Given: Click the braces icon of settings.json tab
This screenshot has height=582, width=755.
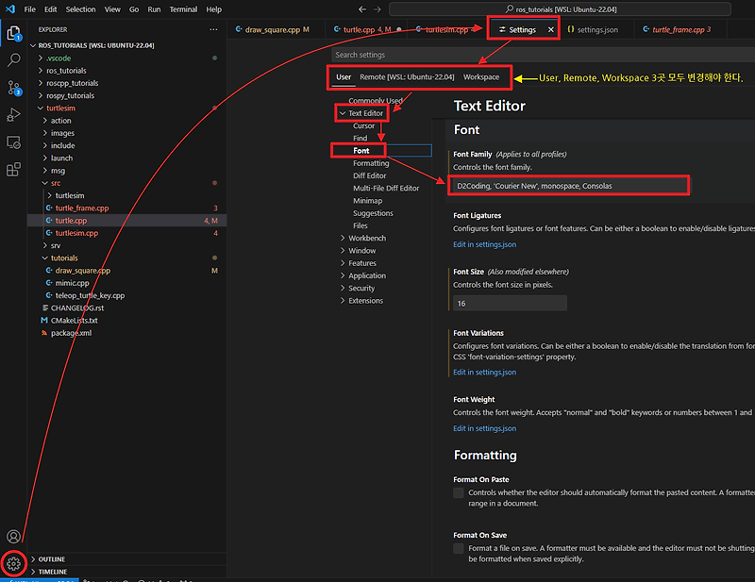Looking at the screenshot, I should point(571,29).
